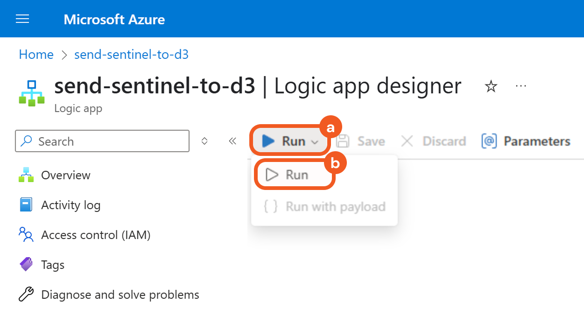This screenshot has width=584, height=316.
Task: Click the Home breadcrumb link
Action: coord(36,55)
